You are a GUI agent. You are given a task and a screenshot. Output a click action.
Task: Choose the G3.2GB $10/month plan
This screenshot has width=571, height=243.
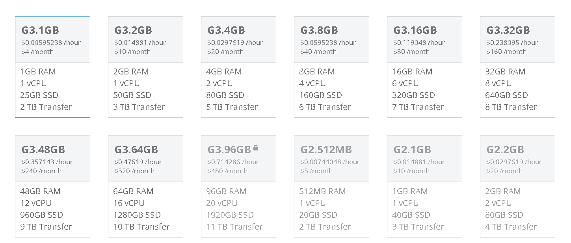click(x=145, y=67)
